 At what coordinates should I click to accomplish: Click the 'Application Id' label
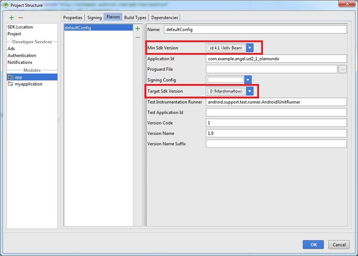pyautogui.click(x=161, y=59)
